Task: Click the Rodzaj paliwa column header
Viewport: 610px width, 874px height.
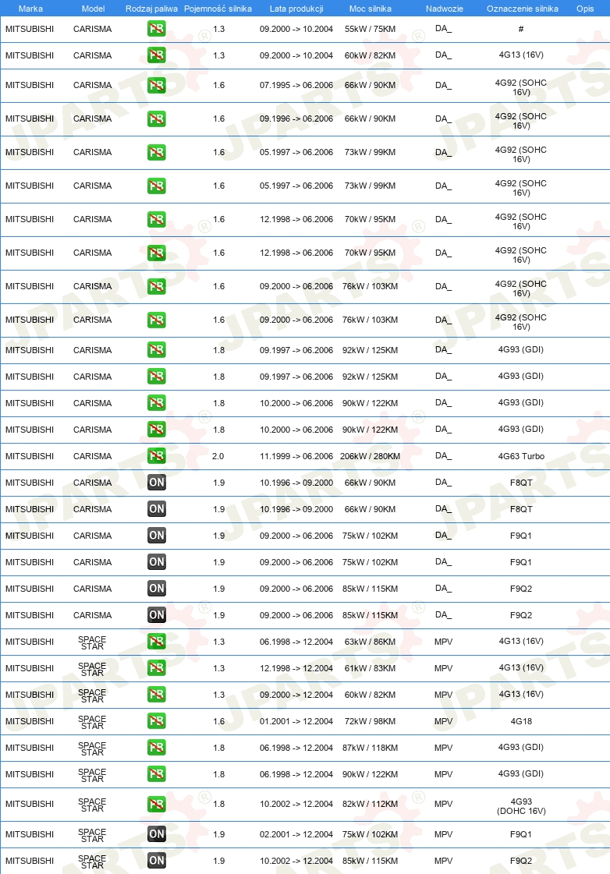Action: point(151,9)
